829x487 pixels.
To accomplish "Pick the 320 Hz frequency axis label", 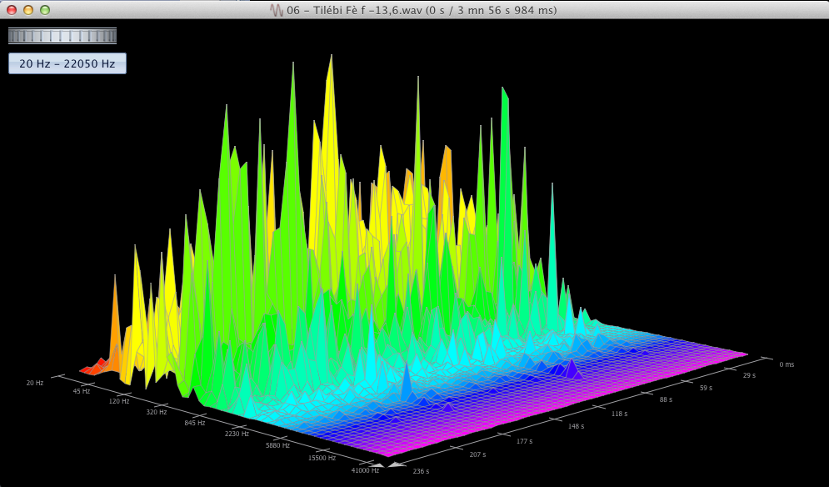I will [x=156, y=412].
